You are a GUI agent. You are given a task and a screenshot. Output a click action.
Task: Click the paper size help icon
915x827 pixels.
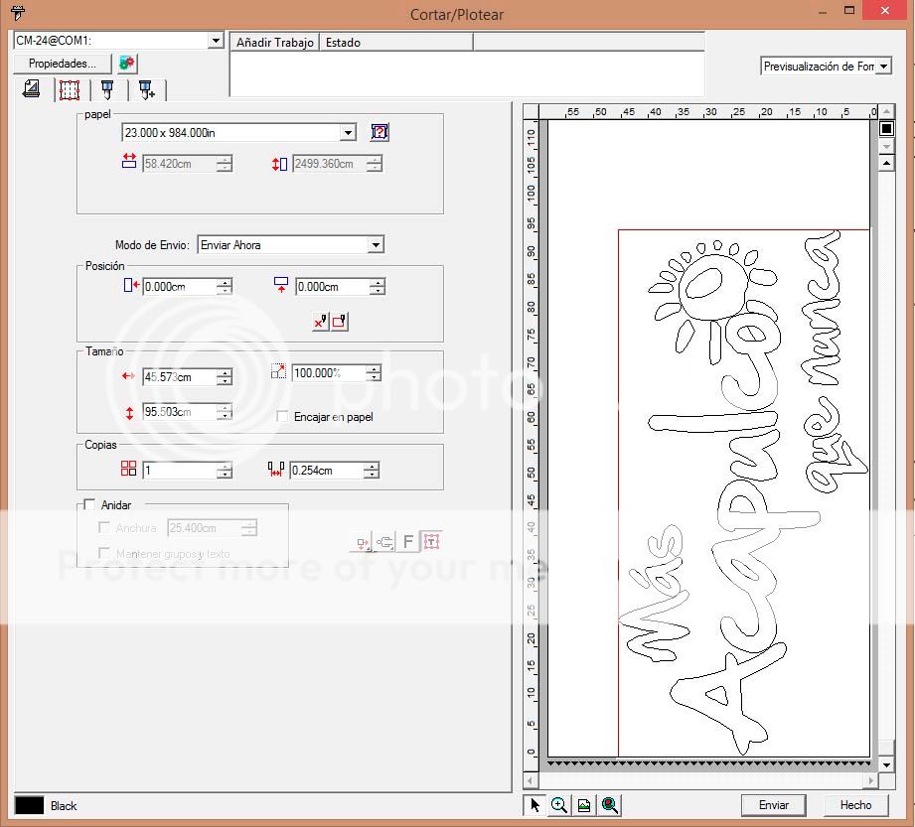click(x=380, y=132)
